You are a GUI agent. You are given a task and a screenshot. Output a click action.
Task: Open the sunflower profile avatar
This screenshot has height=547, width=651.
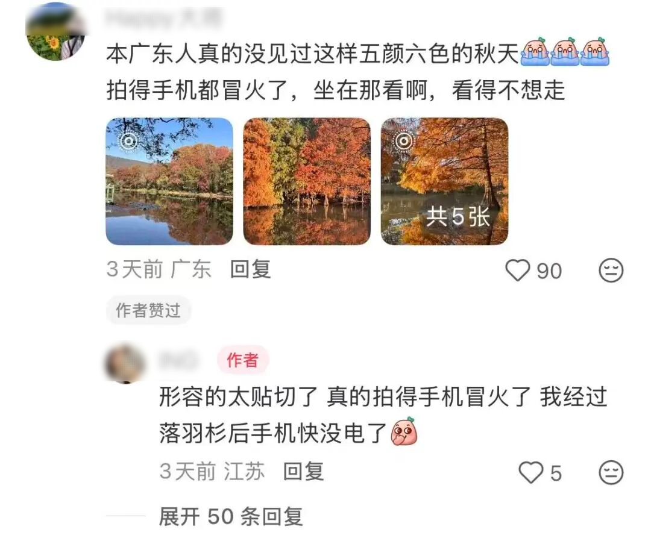[x=55, y=33]
